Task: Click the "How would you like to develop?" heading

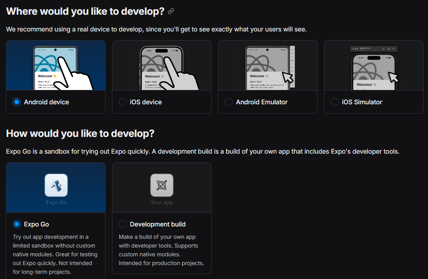Action: 80,133
